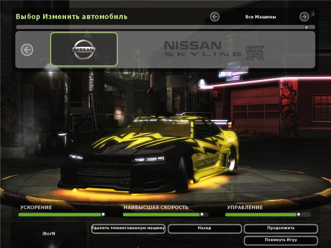The width and height of the screenshot is (331, 248).
Task: Click the left arrow in car list
Action: coord(27,50)
